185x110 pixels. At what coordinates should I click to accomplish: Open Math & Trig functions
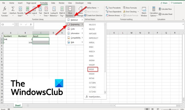(62, 12)
